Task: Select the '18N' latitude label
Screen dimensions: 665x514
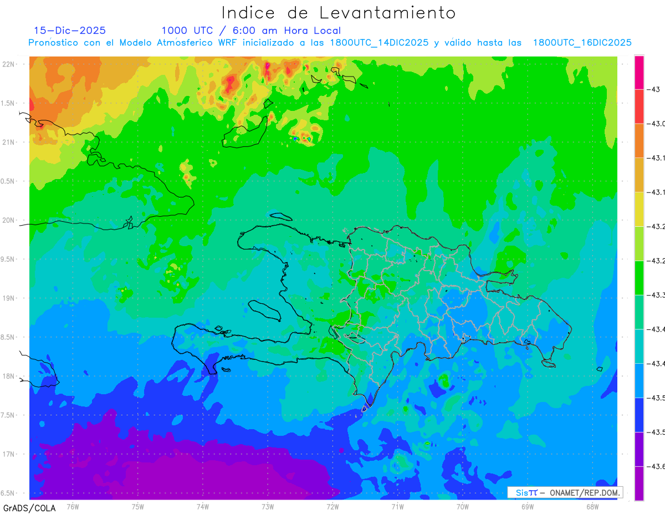Action: tap(8, 376)
